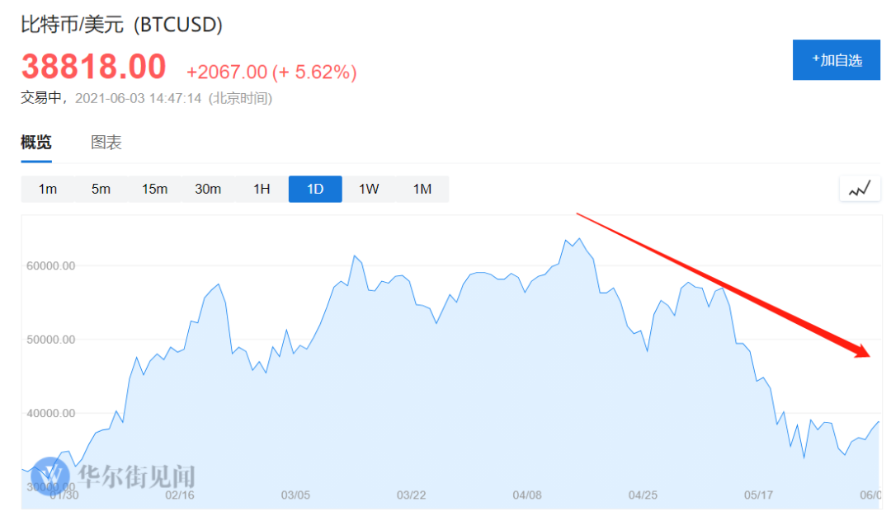The image size is (891, 516).
Task: Select the 30m timeframe
Action: click(x=208, y=189)
